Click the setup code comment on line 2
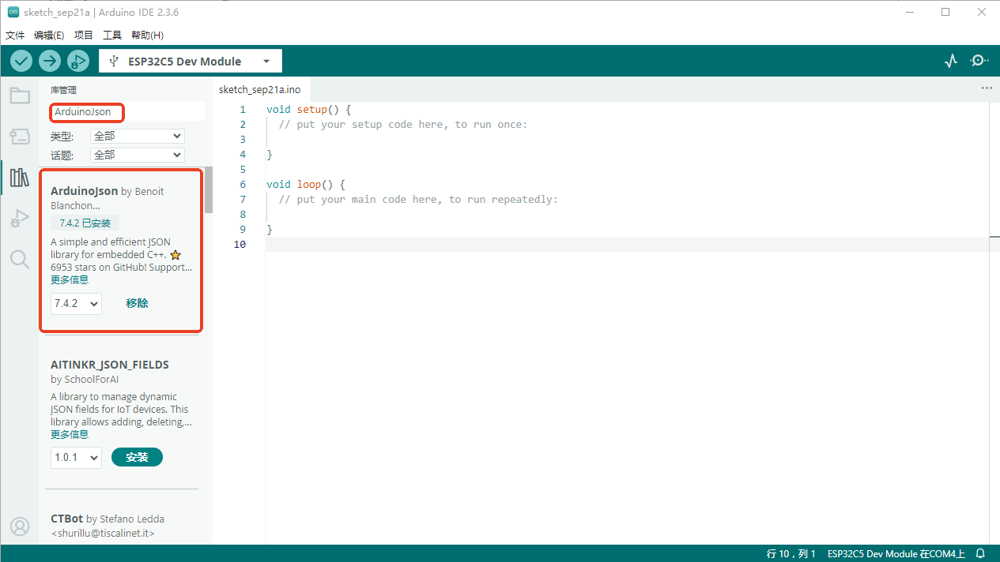1000x562 pixels. tap(402, 125)
